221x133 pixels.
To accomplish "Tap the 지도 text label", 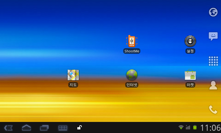I will [x=73, y=85].
